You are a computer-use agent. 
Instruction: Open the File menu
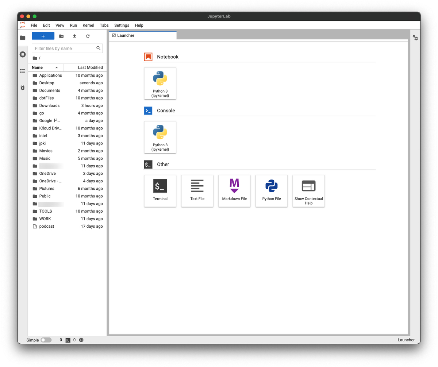34,26
